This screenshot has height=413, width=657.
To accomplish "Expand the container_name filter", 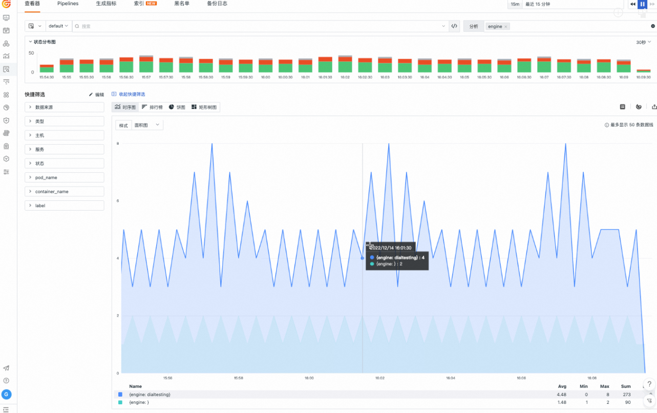I will pos(65,192).
